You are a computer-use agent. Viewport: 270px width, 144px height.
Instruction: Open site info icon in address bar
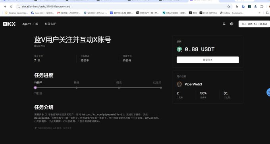pyautogui.click(x=19, y=6)
